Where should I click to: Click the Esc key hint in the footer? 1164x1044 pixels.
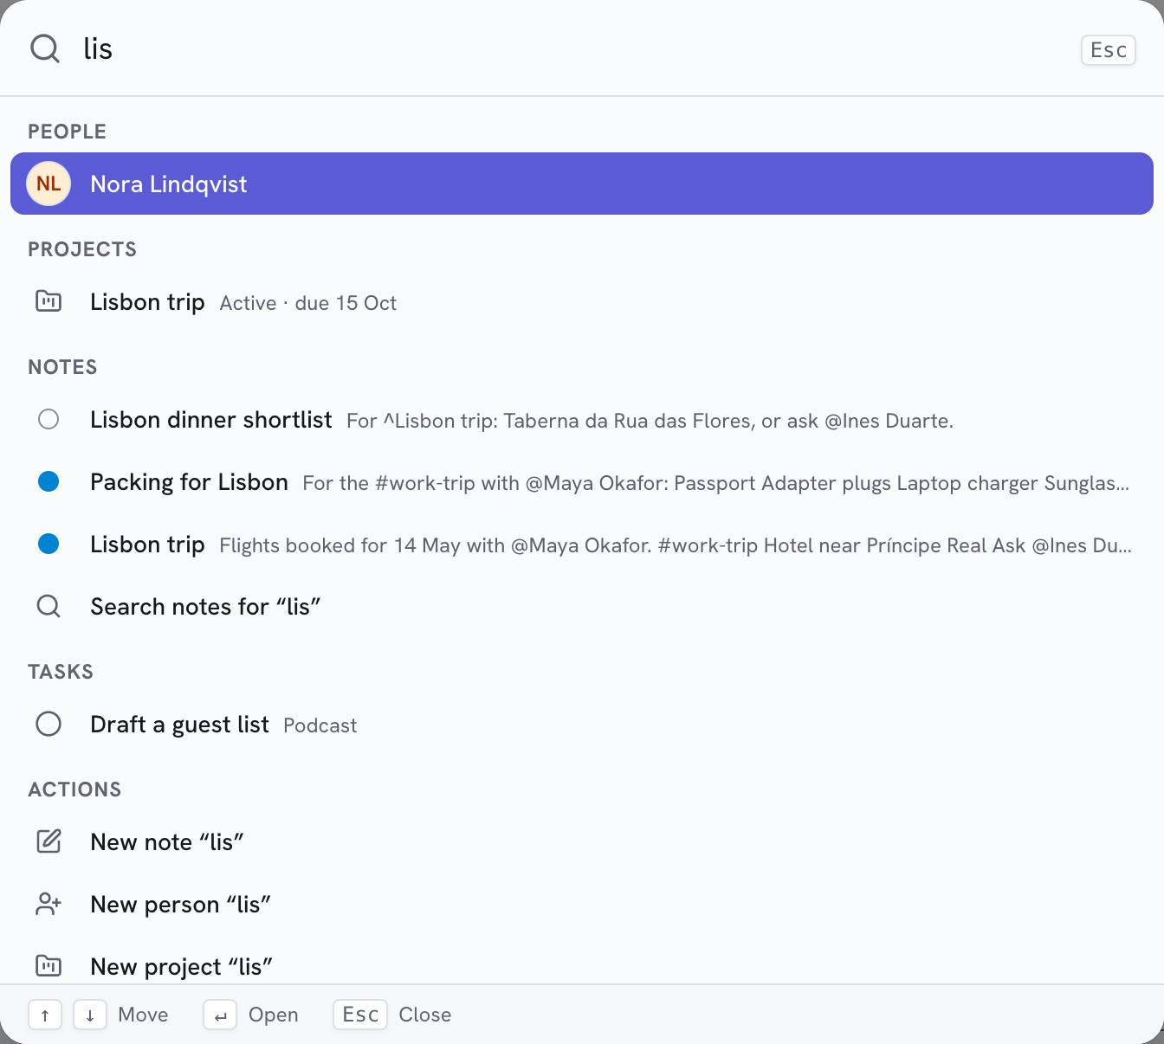pyautogui.click(x=360, y=1015)
